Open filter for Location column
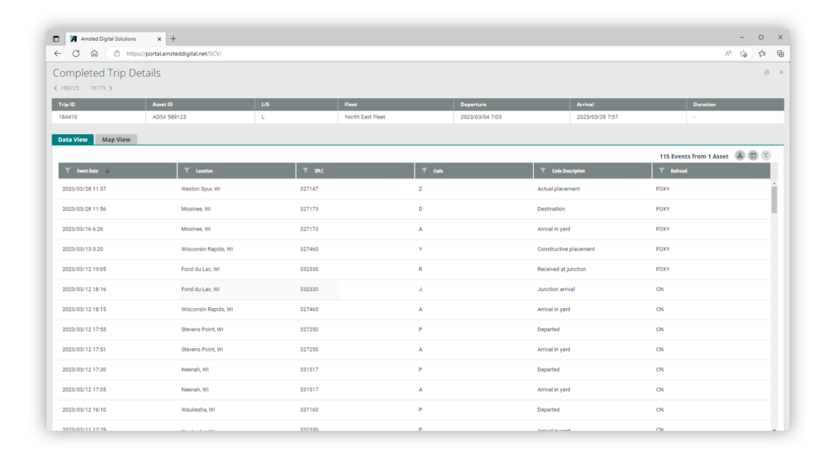Screen dimensions: 836x460 tap(187, 171)
